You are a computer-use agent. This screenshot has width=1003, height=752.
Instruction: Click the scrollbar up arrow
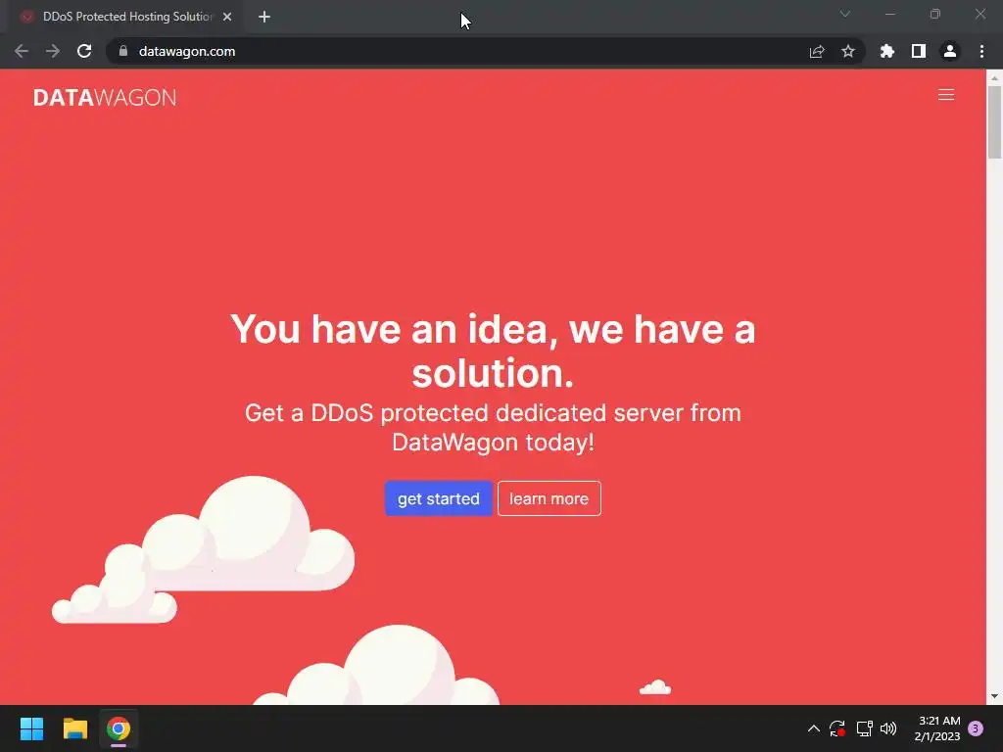[x=994, y=77]
